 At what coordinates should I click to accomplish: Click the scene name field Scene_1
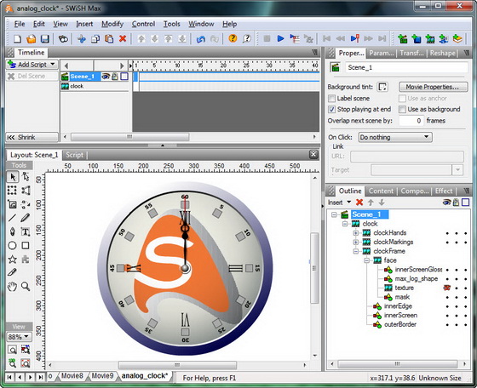(x=406, y=67)
